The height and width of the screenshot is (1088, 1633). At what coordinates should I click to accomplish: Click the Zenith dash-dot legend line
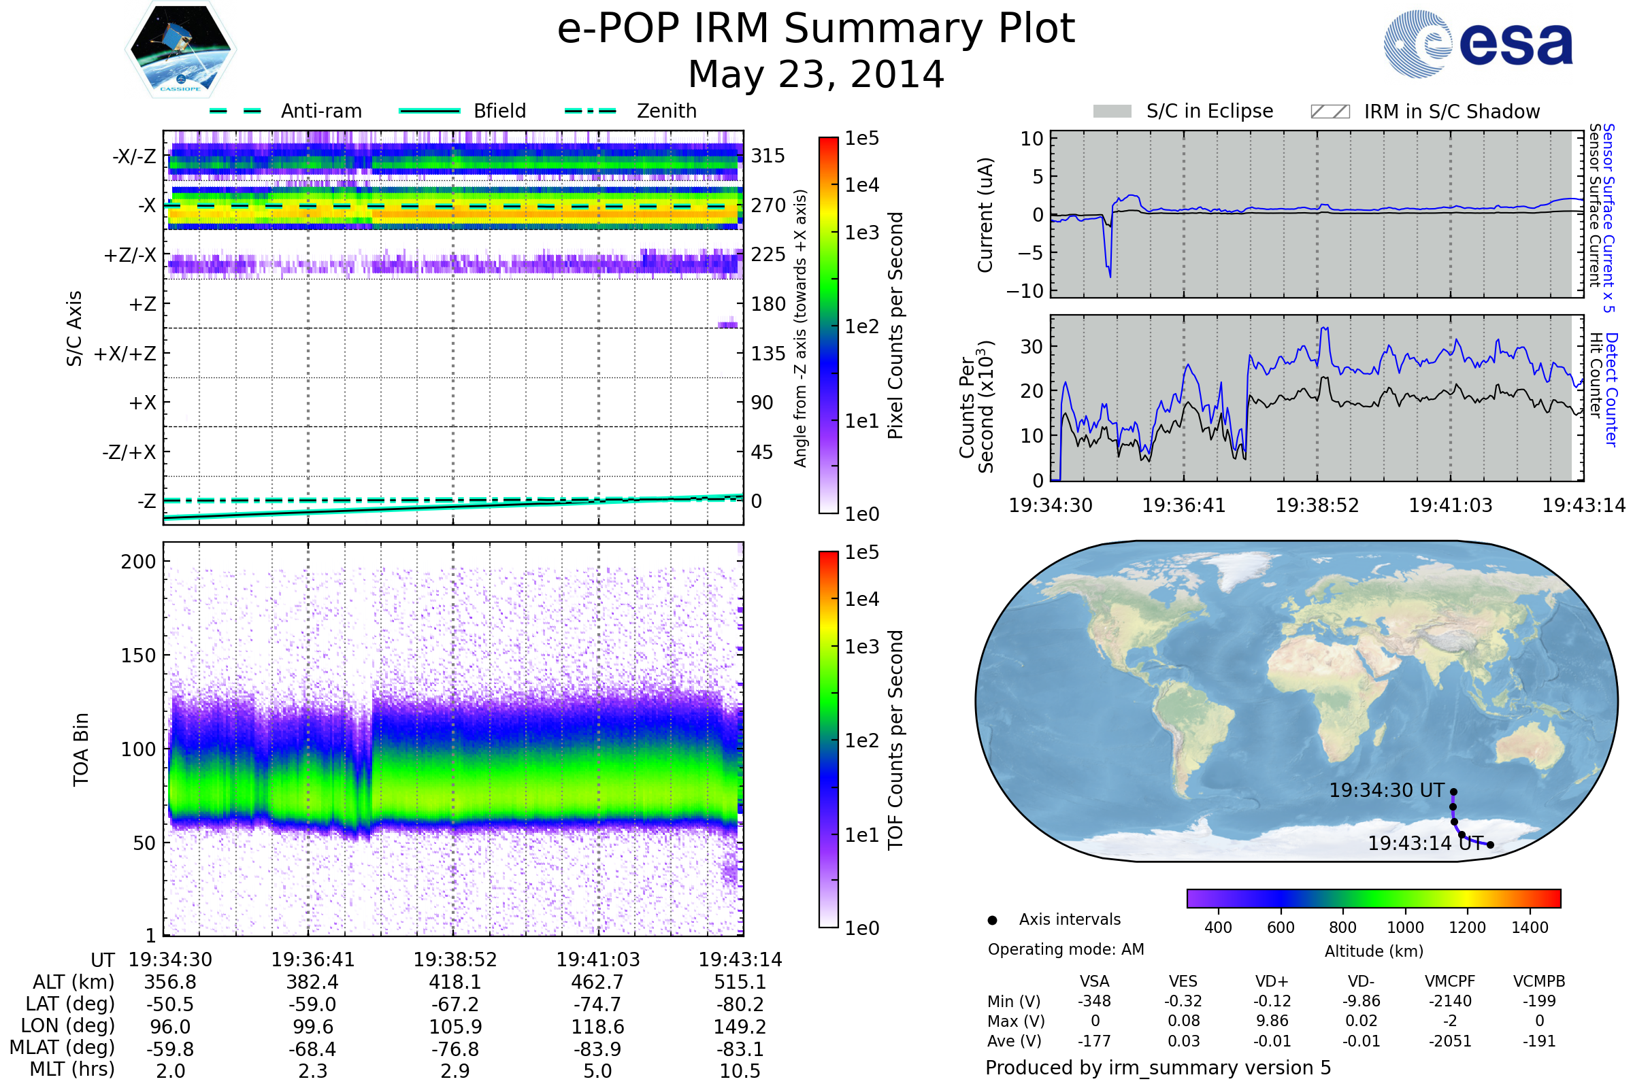pyautogui.click(x=590, y=111)
